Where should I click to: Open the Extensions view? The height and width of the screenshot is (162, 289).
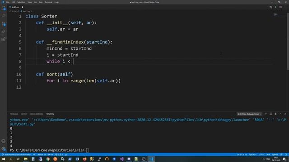tap(4, 39)
